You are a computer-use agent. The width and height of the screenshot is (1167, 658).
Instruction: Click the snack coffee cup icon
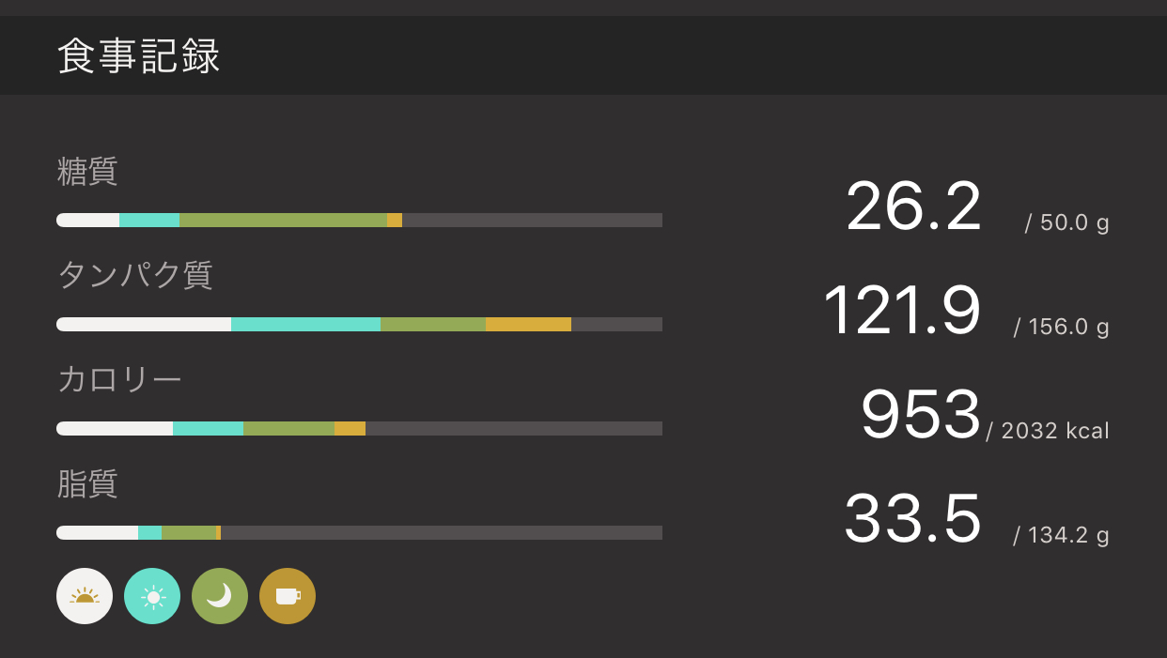point(288,596)
